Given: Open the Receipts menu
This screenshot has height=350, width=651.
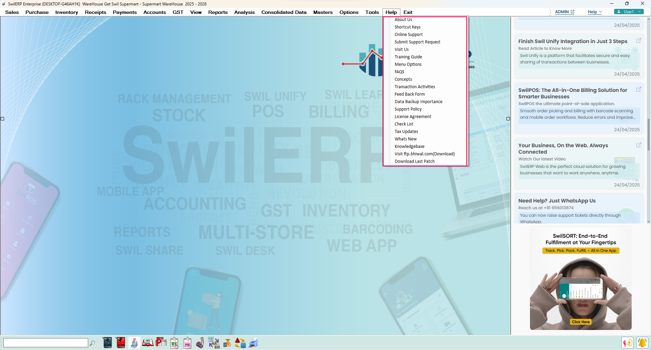Looking at the screenshot, I should pyautogui.click(x=95, y=12).
